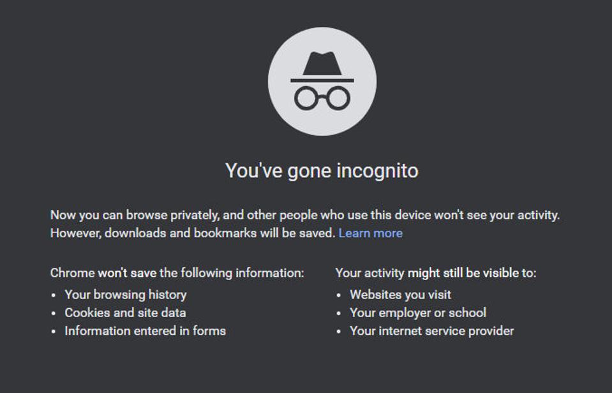This screenshot has height=393, width=612.
Task: Select the privacy description paragraph
Action: coord(305,222)
